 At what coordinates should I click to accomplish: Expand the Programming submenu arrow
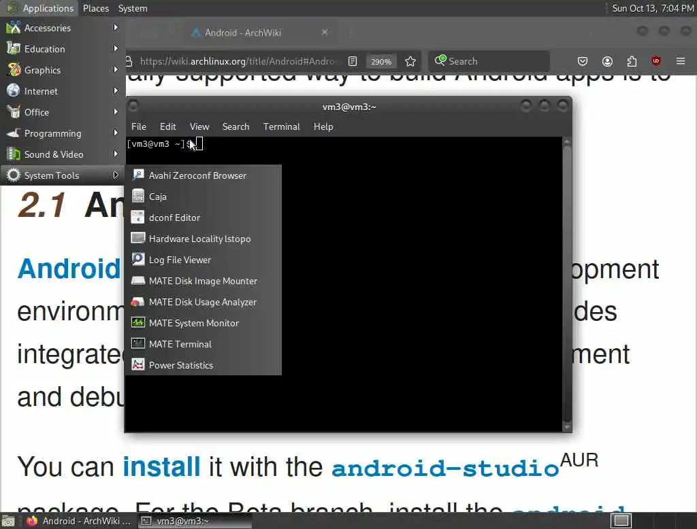(x=116, y=133)
